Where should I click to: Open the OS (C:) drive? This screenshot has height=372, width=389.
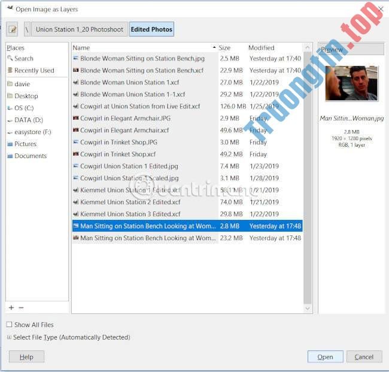(20, 108)
